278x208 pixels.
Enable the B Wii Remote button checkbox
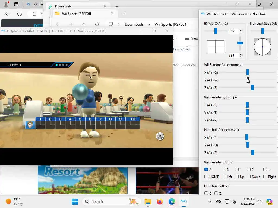(223, 170)
